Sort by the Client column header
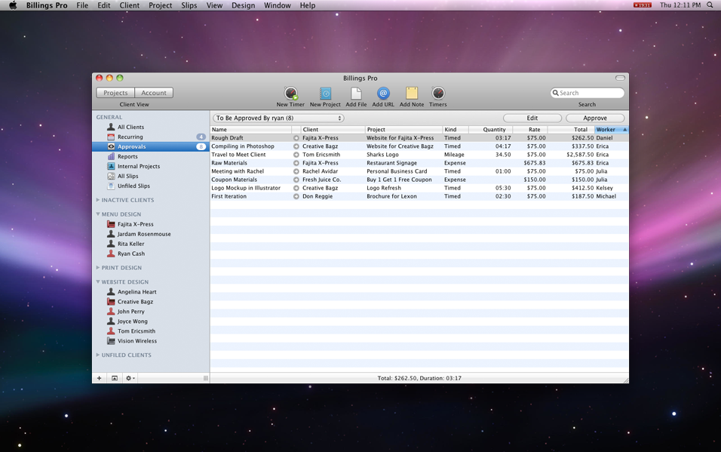This screenshot has width=721, height=452. (x=333, y=130)
